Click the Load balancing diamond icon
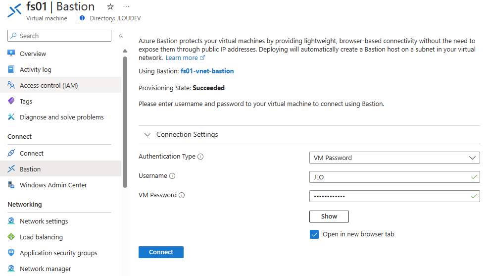The width and height of the screenshot is (489, 276). tap(11, 237)
